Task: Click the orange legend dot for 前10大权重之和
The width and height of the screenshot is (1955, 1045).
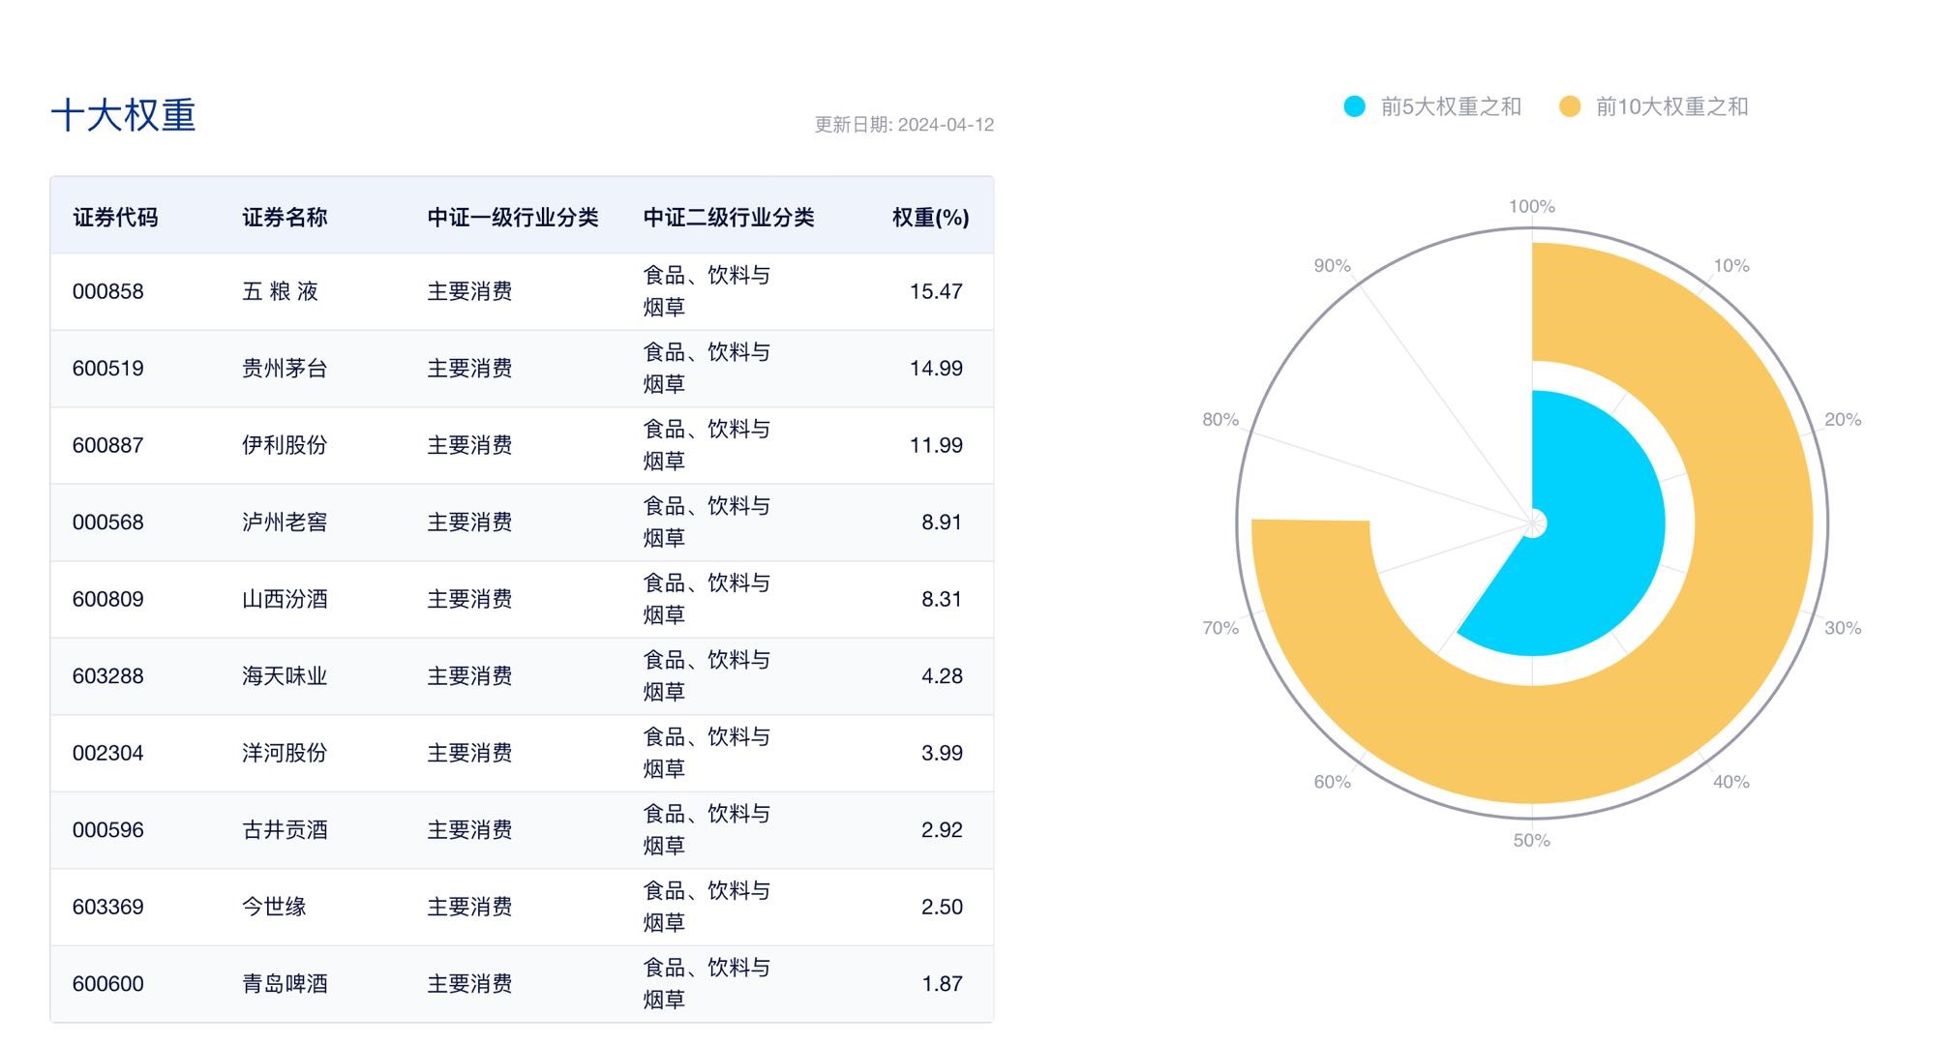Action: pyautogui.click(x=1570, y=106)
